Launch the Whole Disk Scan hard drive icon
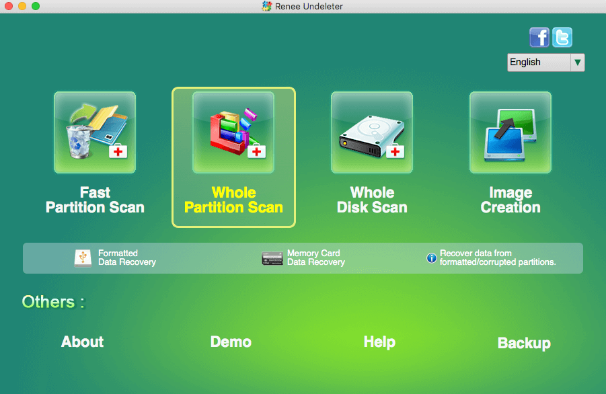606x394 pixels. click(x=372, y=132)
